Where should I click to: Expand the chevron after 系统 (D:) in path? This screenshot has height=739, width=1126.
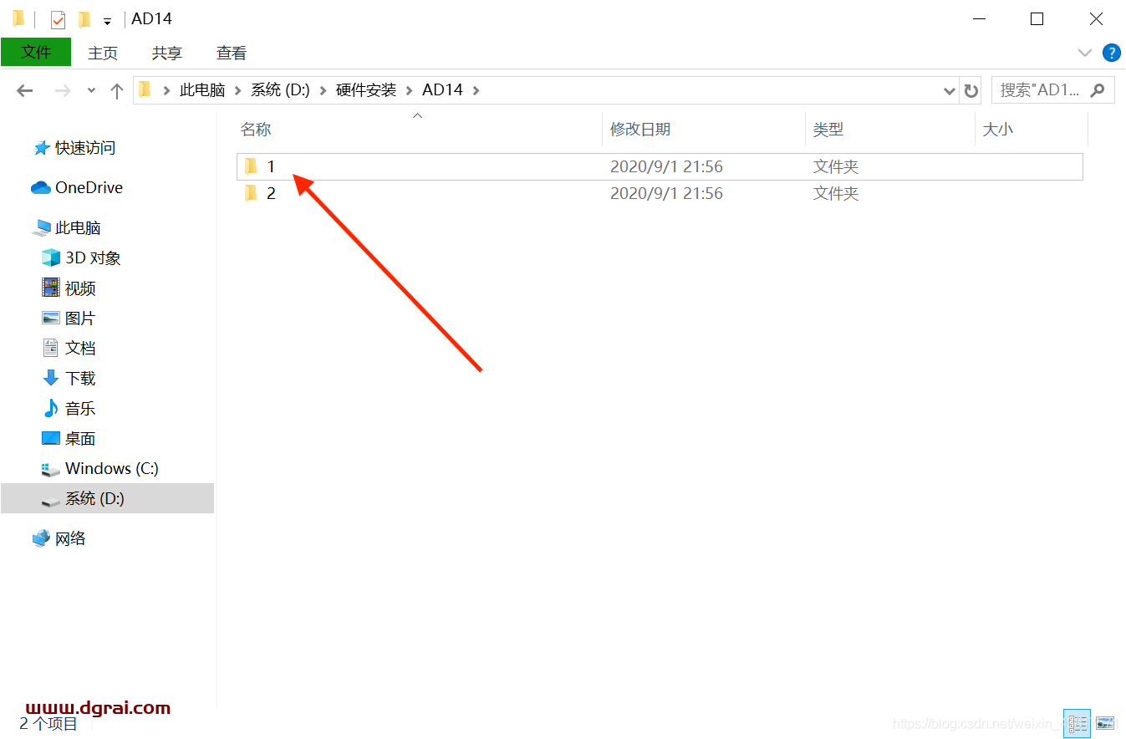click(x=324, y=90)
